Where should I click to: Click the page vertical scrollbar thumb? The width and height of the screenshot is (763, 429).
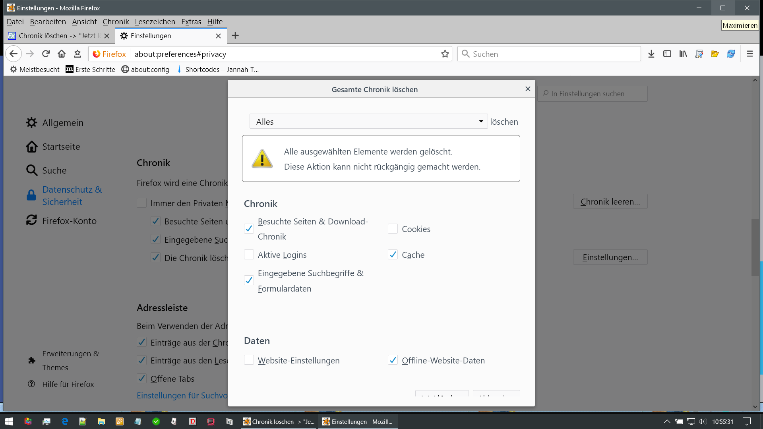755,247
